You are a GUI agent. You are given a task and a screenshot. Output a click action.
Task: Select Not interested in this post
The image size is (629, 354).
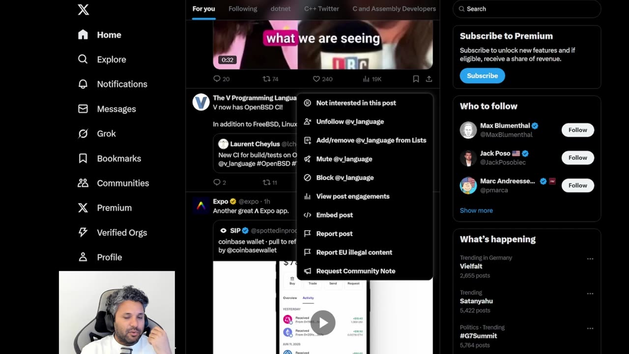click(365, 103)
